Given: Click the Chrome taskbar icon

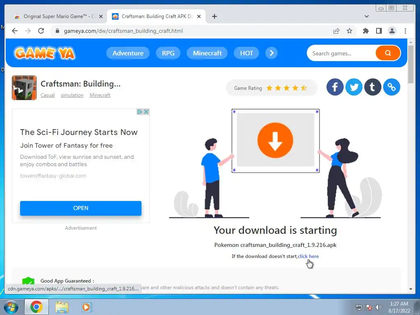Looking at the screenshot, I should [x=37, y=307].
